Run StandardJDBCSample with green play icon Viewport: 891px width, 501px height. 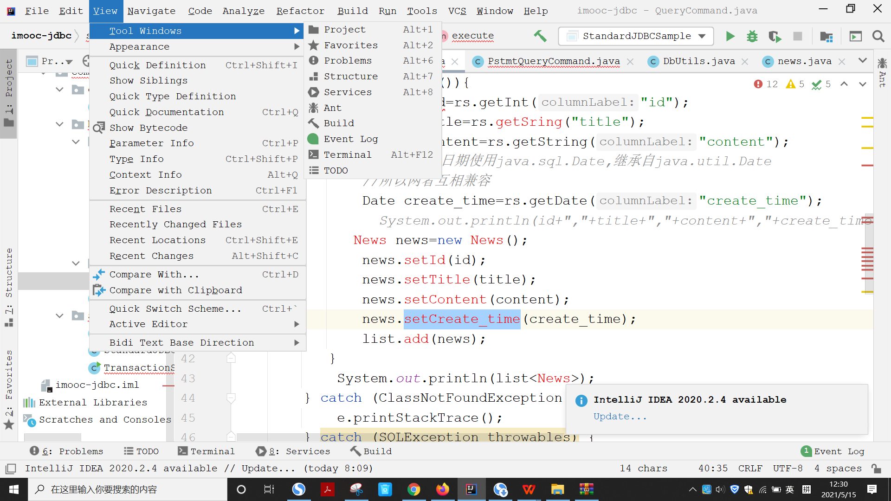tap(730, 36)
